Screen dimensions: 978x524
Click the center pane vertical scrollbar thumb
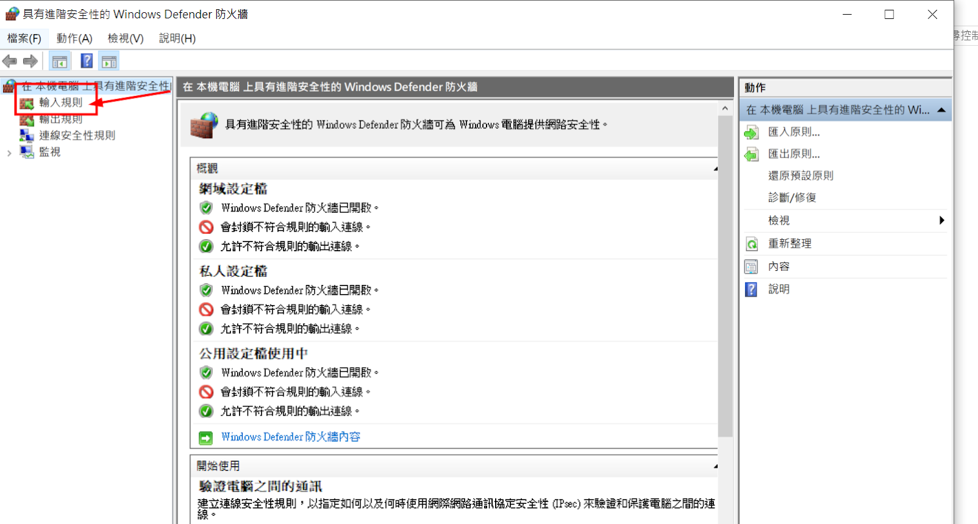725,276
